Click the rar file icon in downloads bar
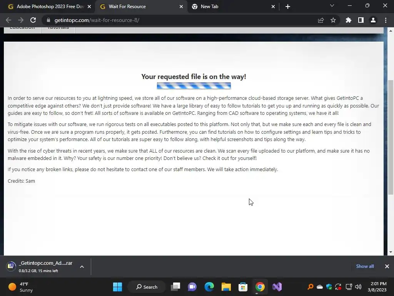Image resolution: width=394 pixels, height=296 pixels. tap(11, 266)
